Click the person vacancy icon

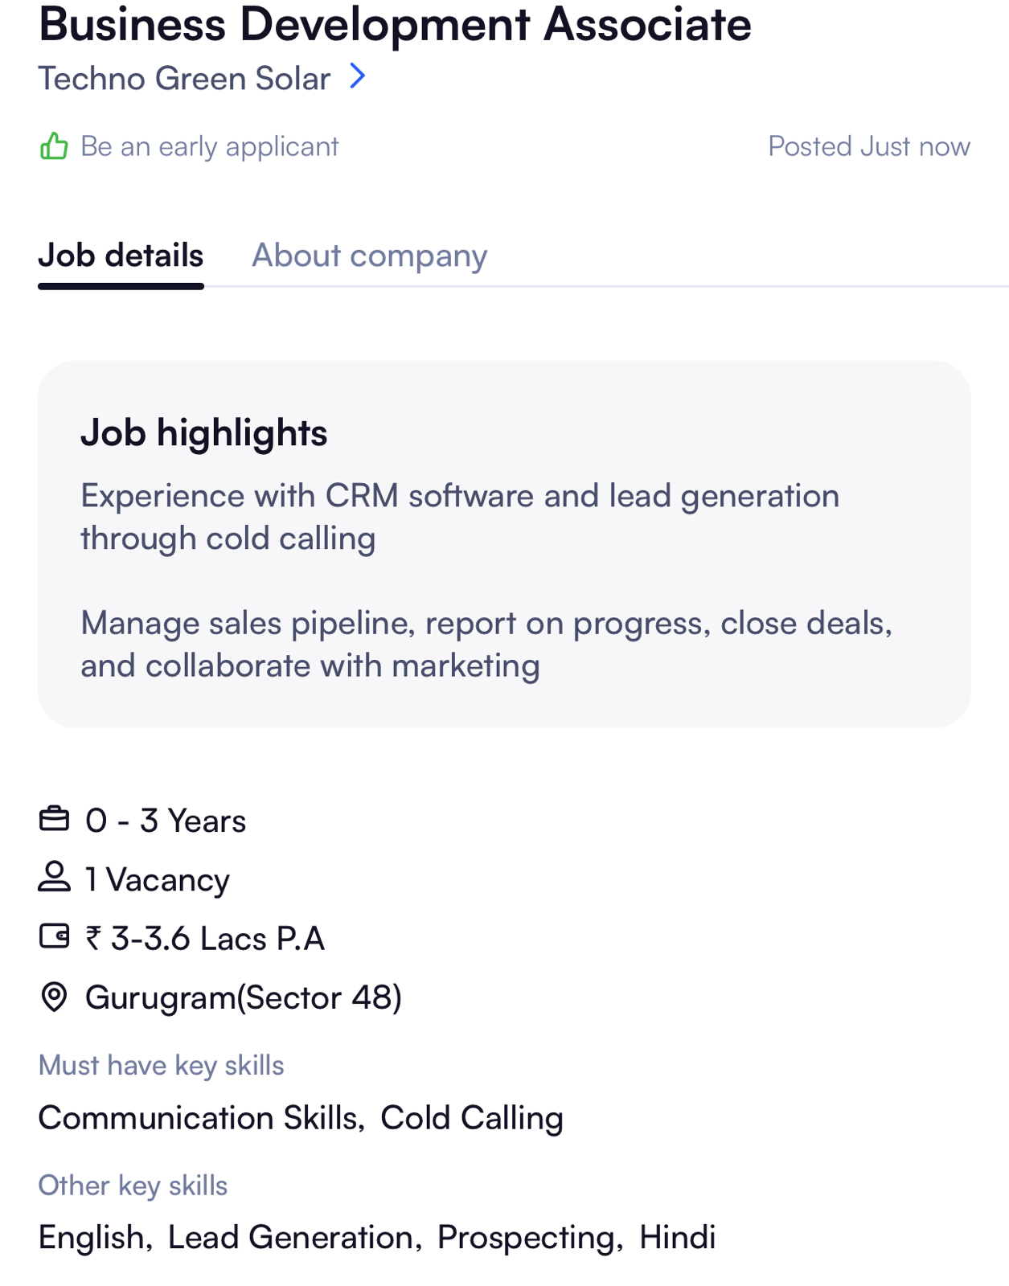[54, 877]
